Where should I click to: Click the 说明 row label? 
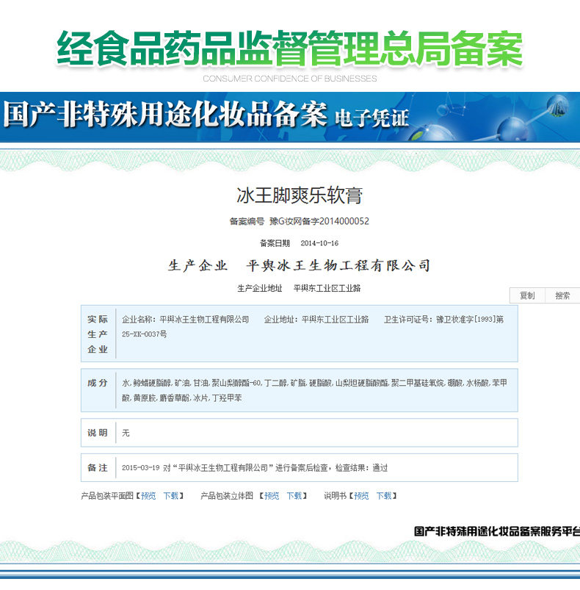pos(98,433)
